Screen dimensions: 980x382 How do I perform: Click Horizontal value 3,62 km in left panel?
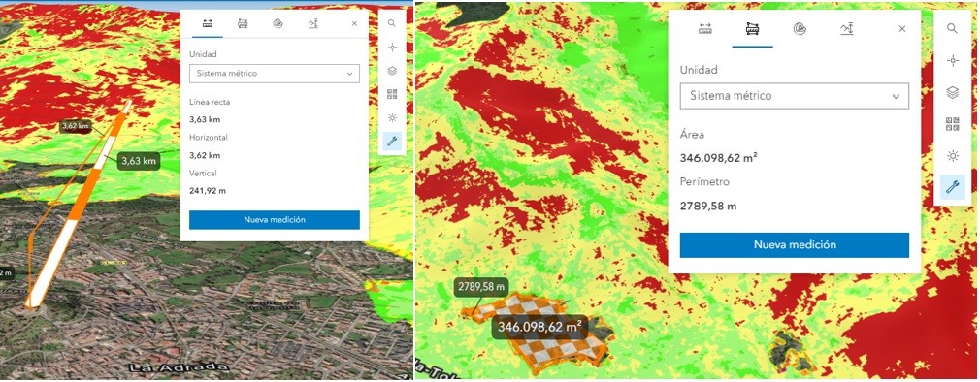pos(205,155)
